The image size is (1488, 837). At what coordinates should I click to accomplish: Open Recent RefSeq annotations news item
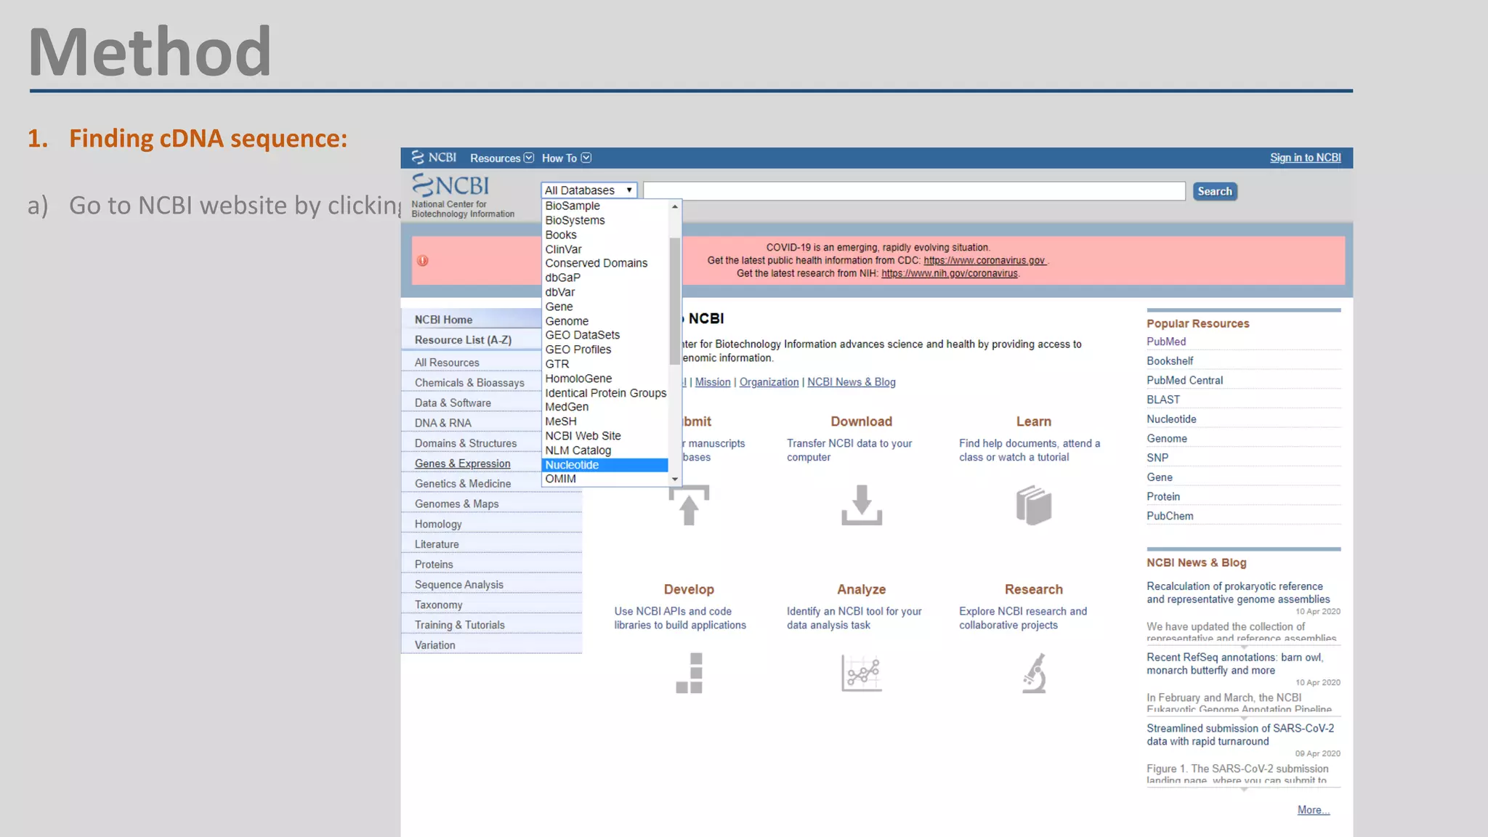[1235, 664]
